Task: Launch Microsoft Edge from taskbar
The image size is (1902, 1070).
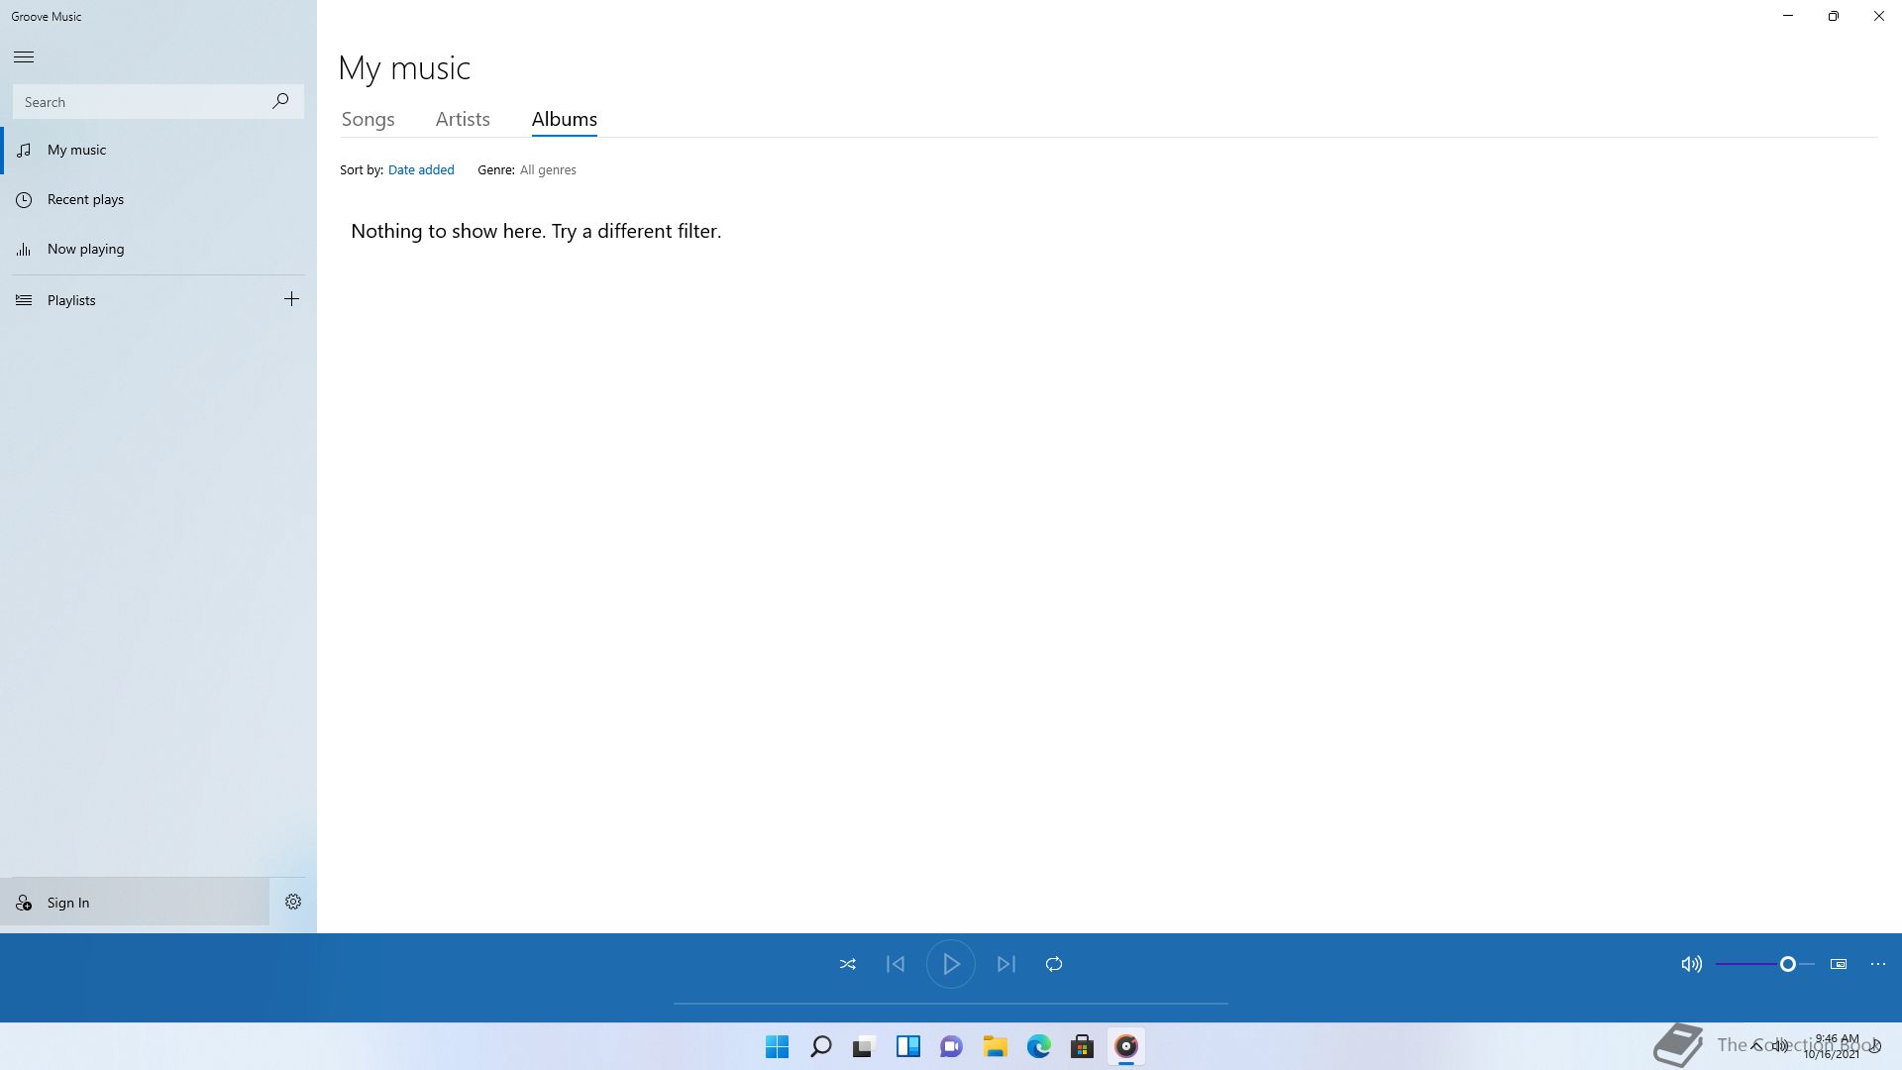Action: 1039,1046
